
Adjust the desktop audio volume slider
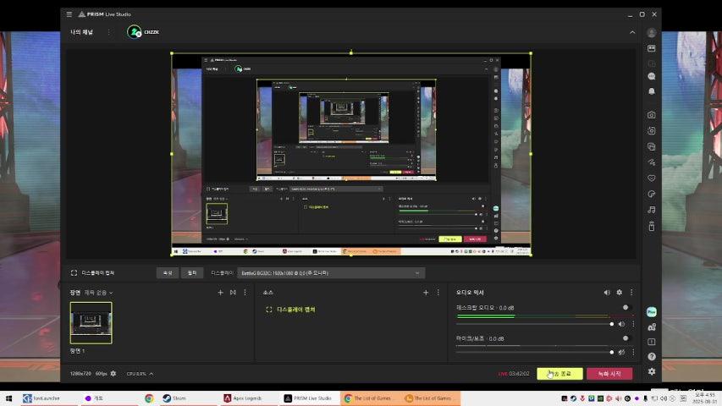pyautogui.click(x=535, y=324)
